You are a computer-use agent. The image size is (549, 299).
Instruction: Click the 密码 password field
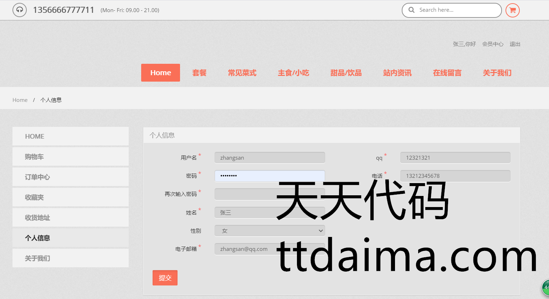270,176
